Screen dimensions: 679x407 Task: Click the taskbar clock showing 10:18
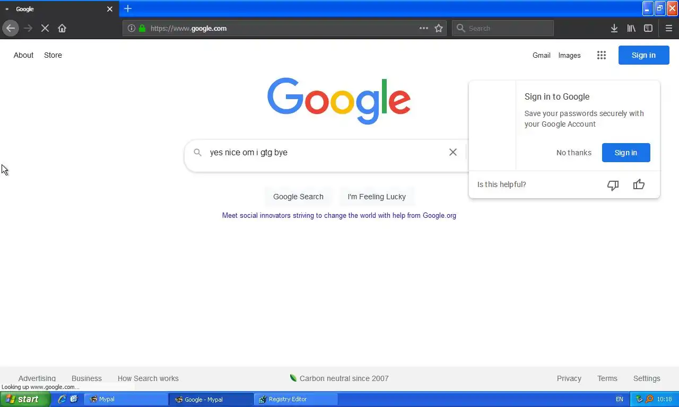[x=664, y=399]
